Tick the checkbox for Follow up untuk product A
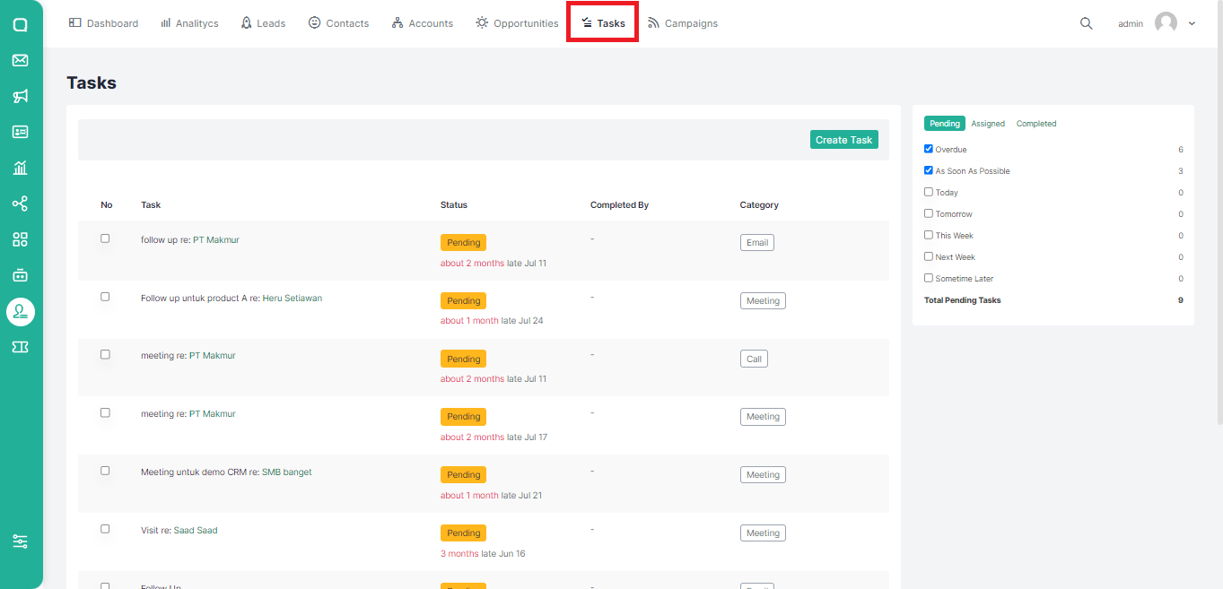 [x=105, y=297]
